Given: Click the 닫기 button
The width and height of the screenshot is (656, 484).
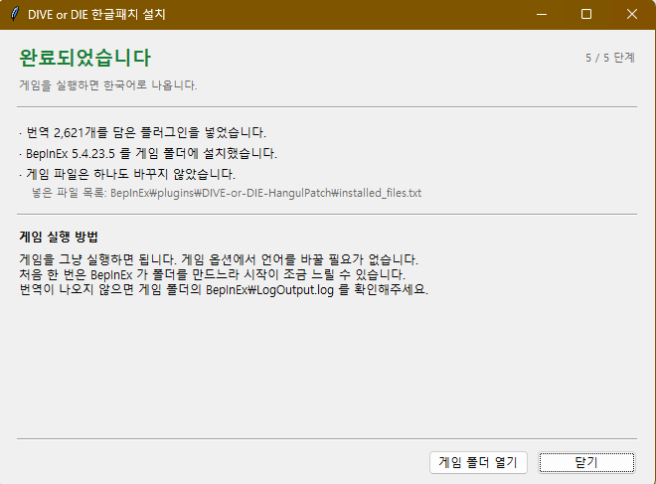Looking at the screenshot, I should click(x=586, y=463).
